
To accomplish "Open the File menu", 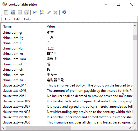I will pos(8,19).
